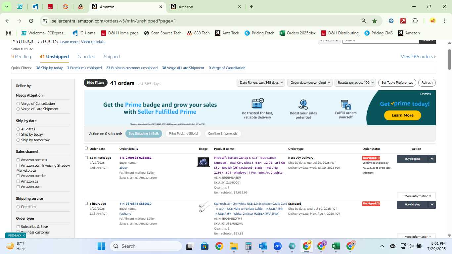Open the browser Extensions puzzle icon
The width and height of the screenshot is (452, 254).
coord(415,21)
